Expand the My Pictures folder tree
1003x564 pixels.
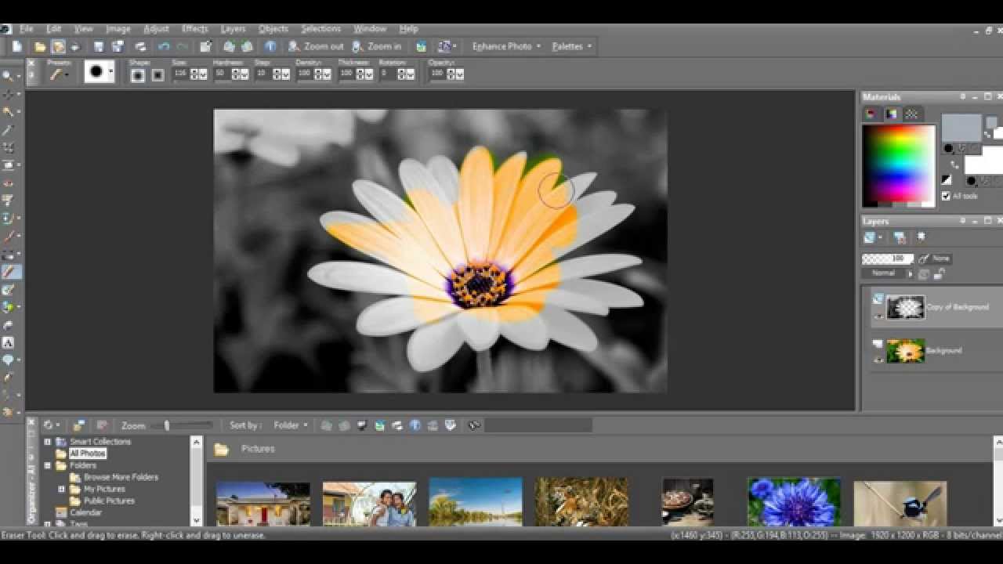[62, 489]
